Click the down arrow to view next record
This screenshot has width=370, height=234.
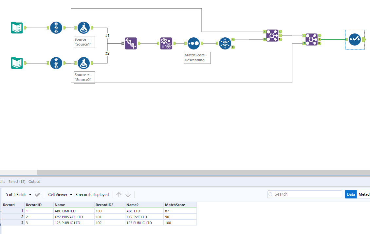pos(127,194)
